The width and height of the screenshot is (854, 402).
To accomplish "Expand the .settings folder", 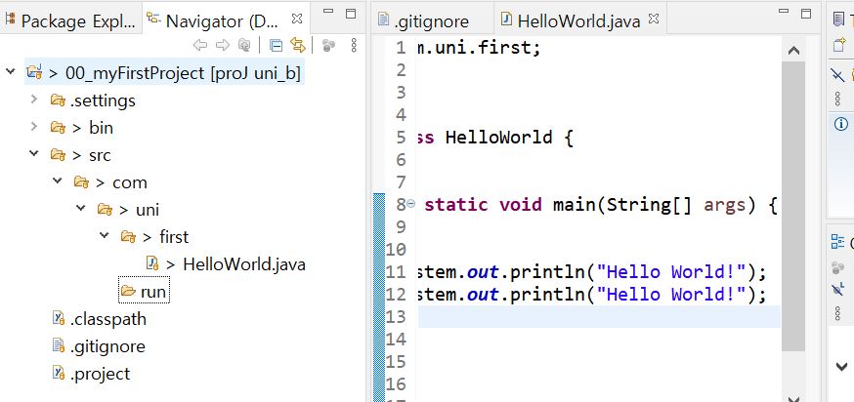I will (34, 99).
